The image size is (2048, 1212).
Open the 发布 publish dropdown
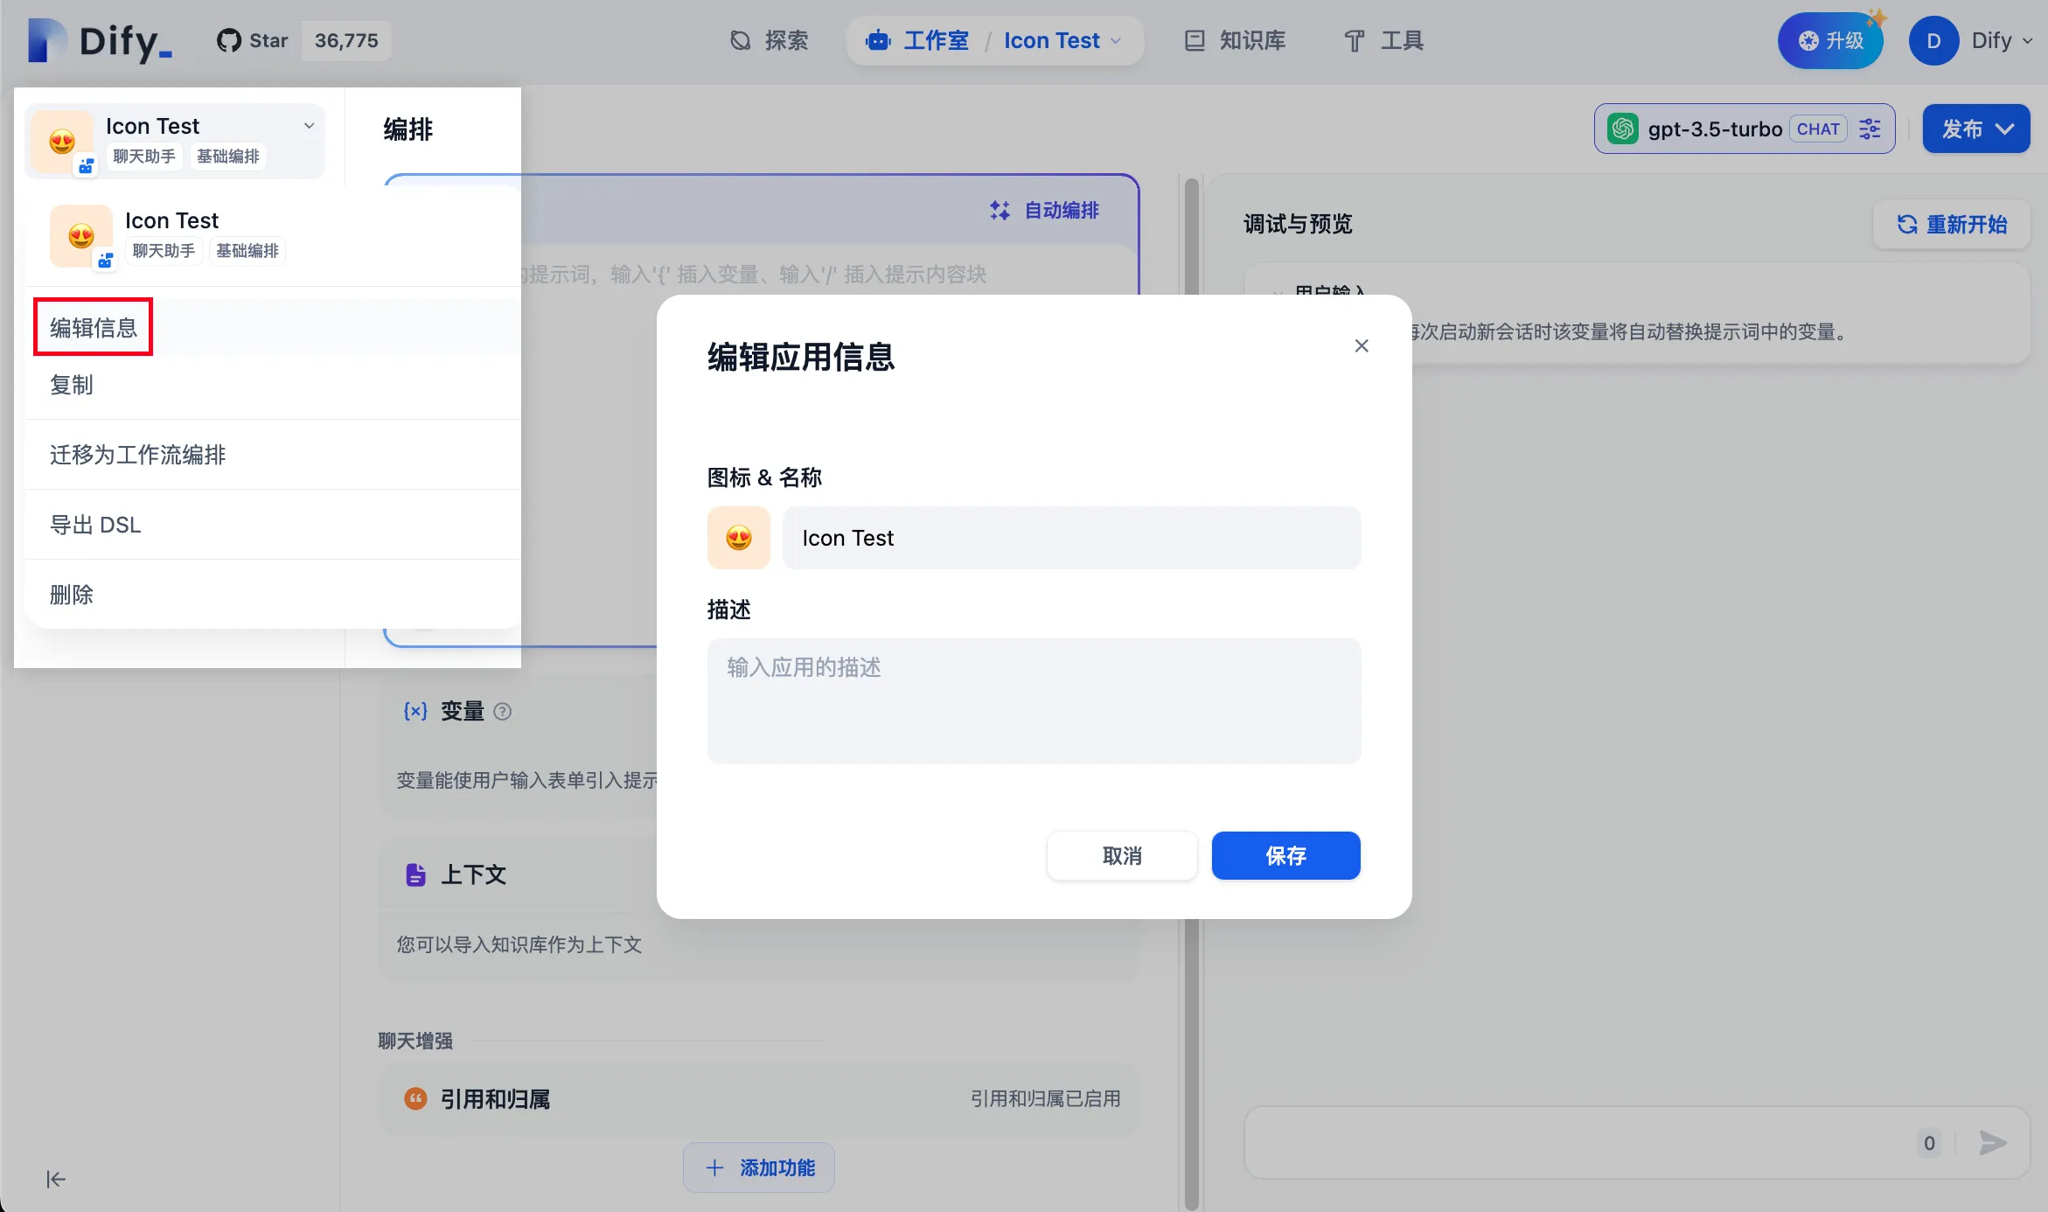pos(1976,129)
